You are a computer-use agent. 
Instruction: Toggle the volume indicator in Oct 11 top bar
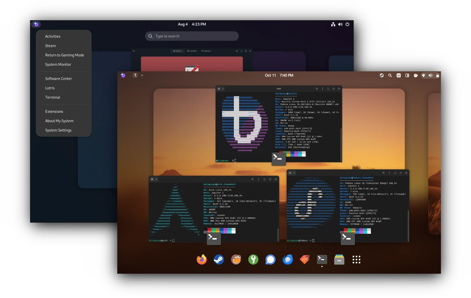[x=431, y=75]
